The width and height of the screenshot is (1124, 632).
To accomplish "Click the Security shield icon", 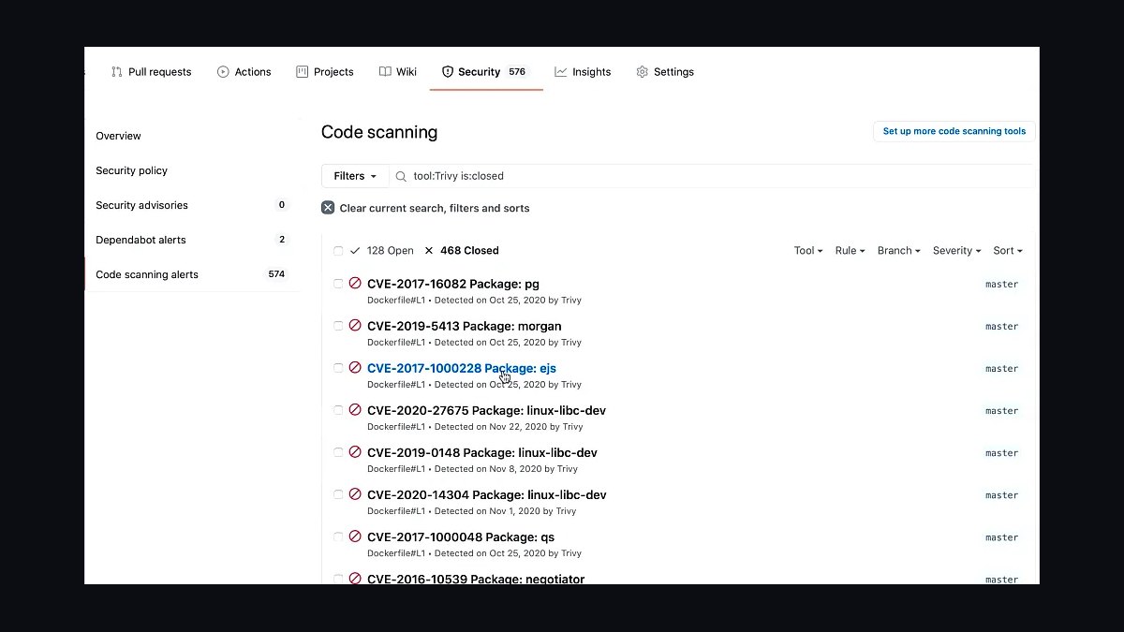I will (x=448, y=72).
